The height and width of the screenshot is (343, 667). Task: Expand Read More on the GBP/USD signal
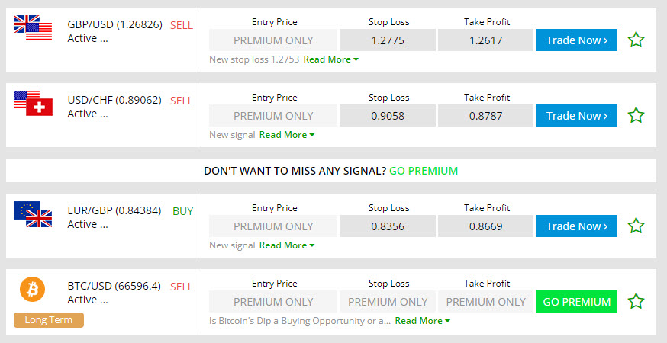tap(330, 59)
